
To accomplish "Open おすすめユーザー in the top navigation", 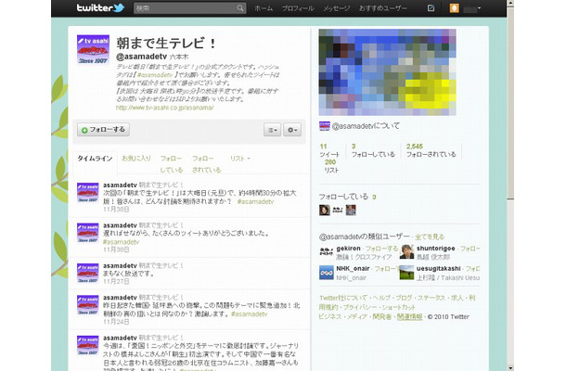I will point(382,8).
